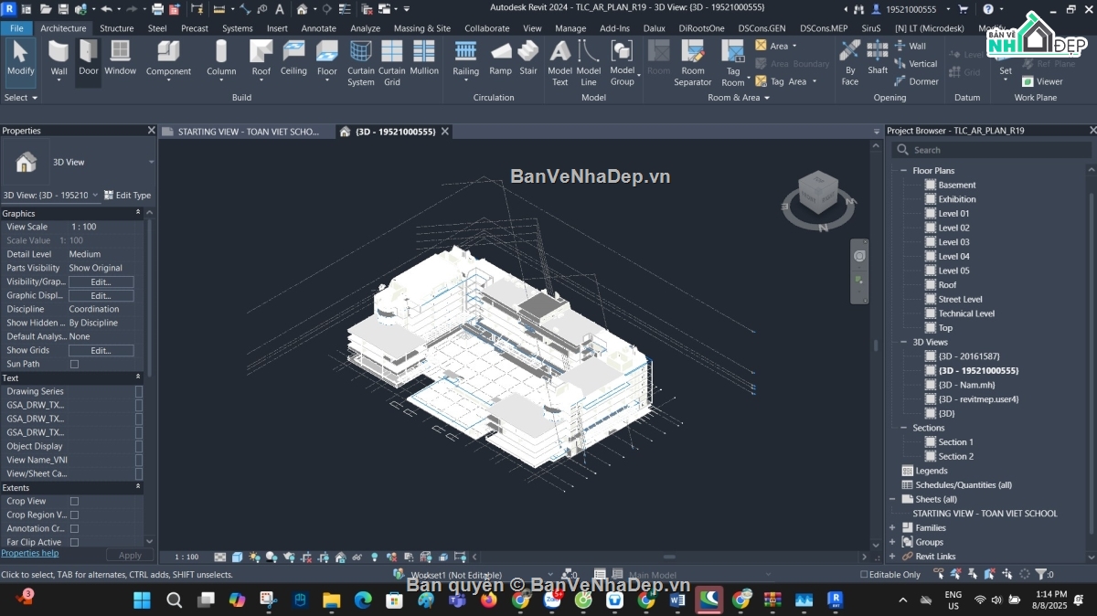Click Apply in the Properties palette

tap(130, 554)
